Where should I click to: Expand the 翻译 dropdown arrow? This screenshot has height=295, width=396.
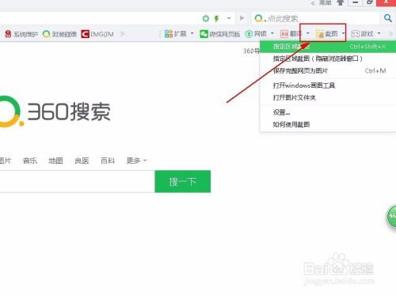[308, 33]
